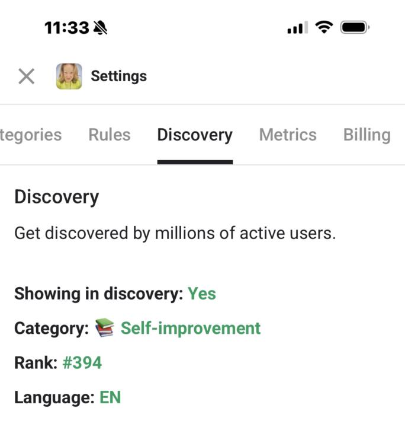
Task: Click the #394 rank value
Action: point(82,362)
